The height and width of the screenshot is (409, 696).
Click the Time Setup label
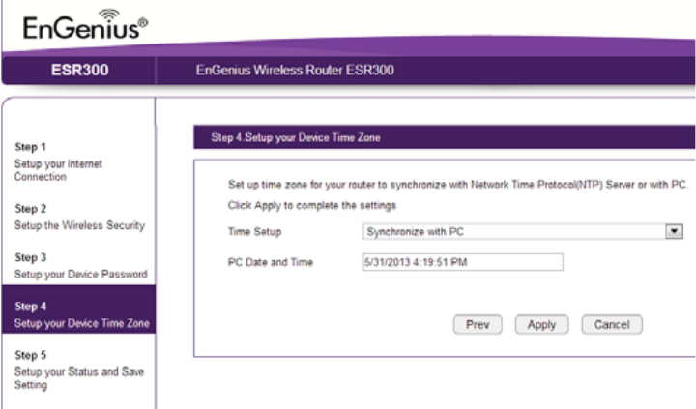254,231
